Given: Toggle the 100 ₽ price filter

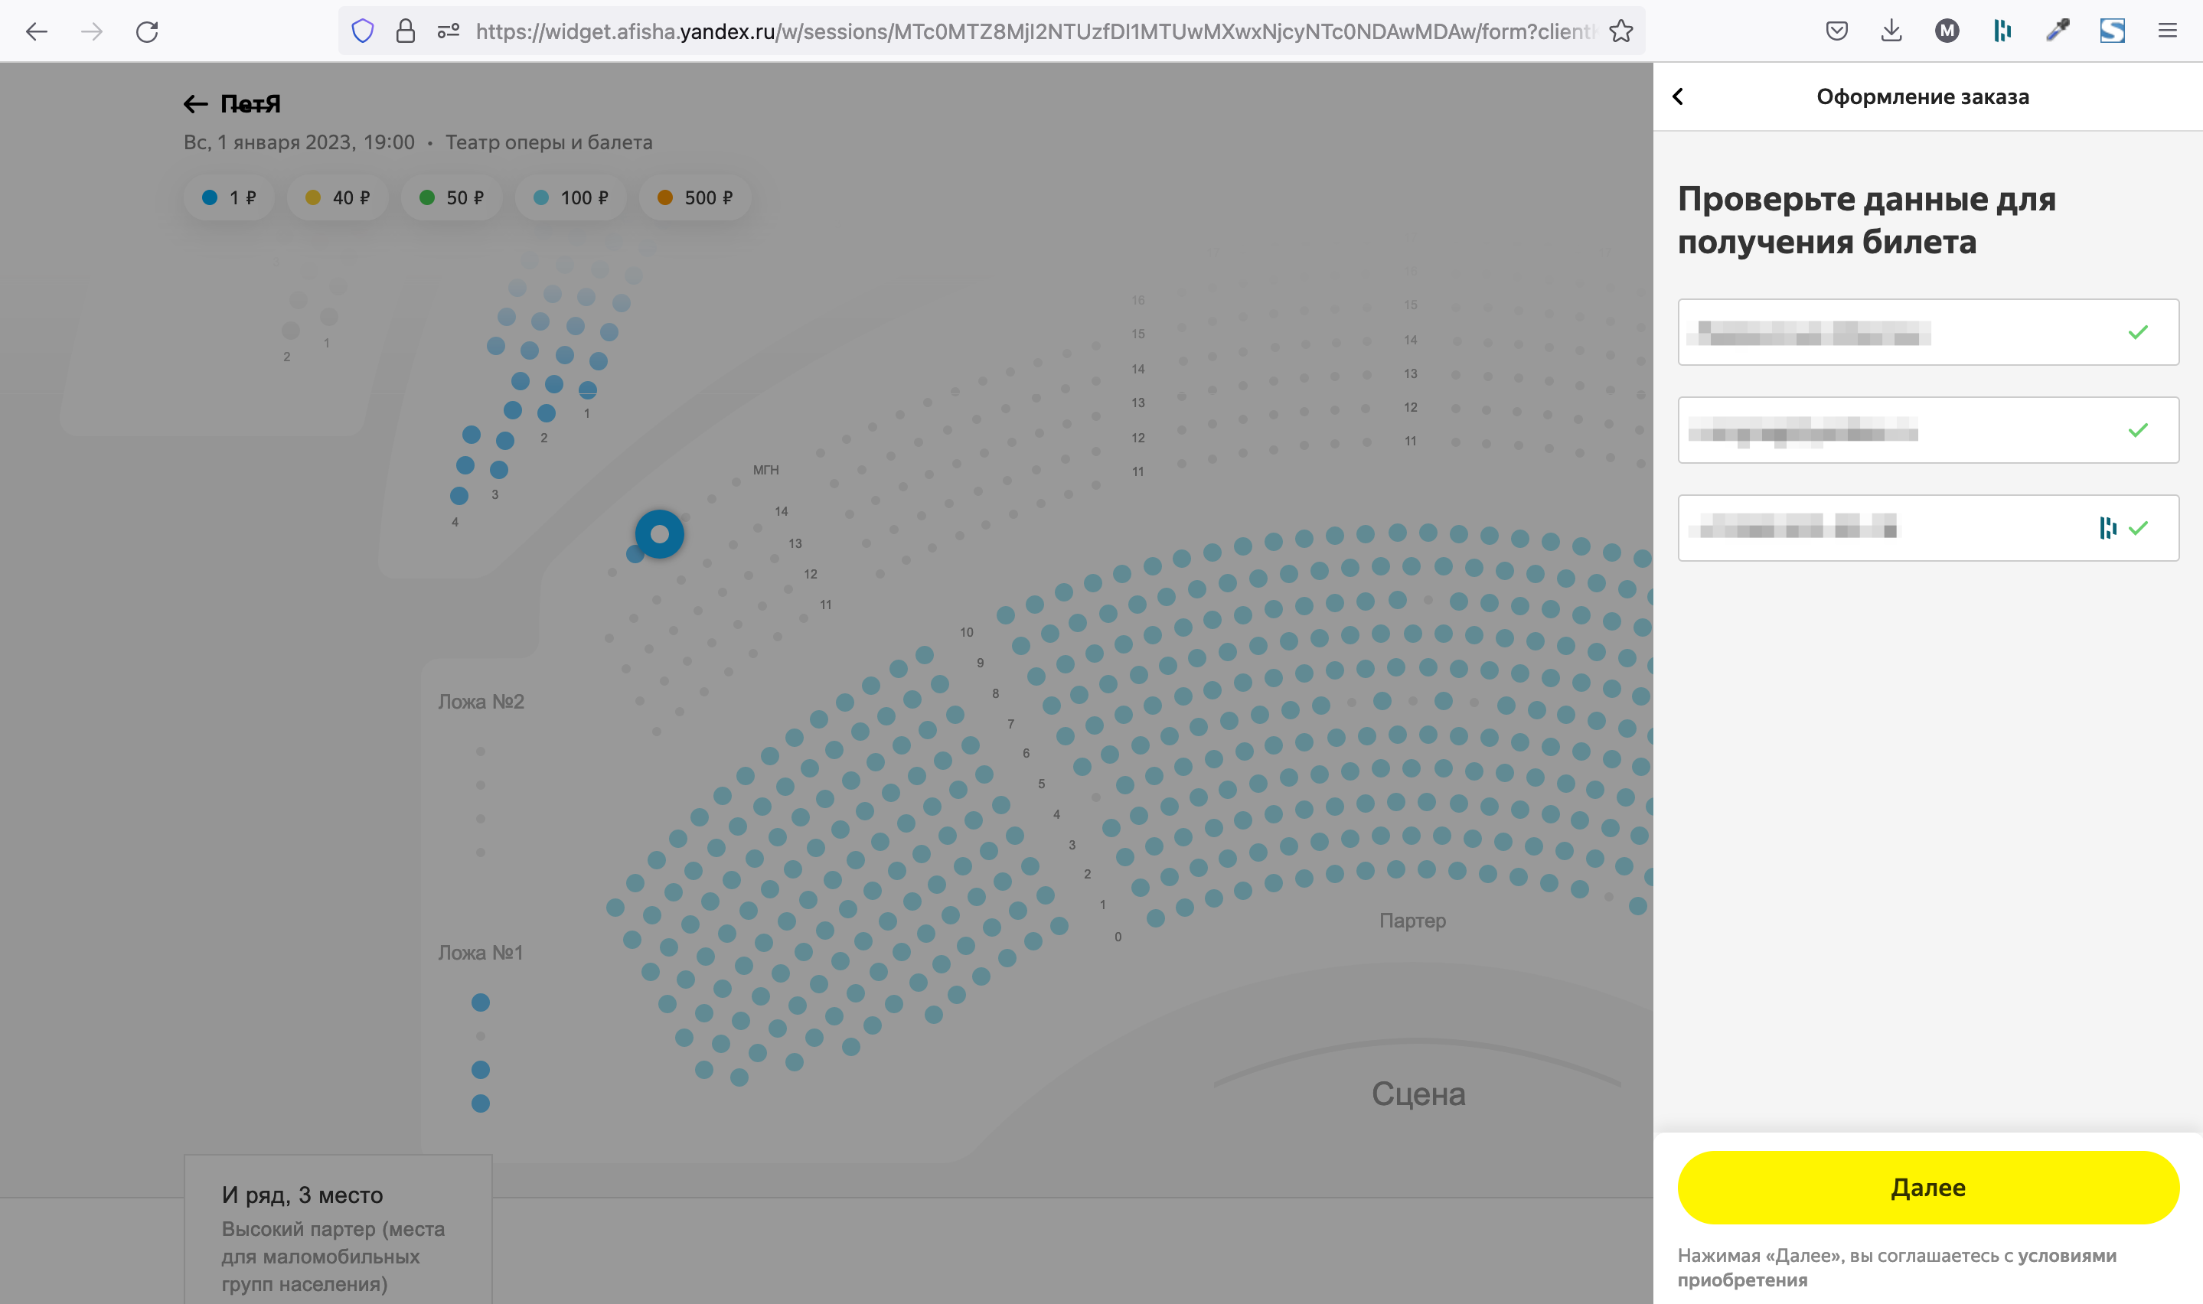Looking at the screenshot, I should click(570, 197).
